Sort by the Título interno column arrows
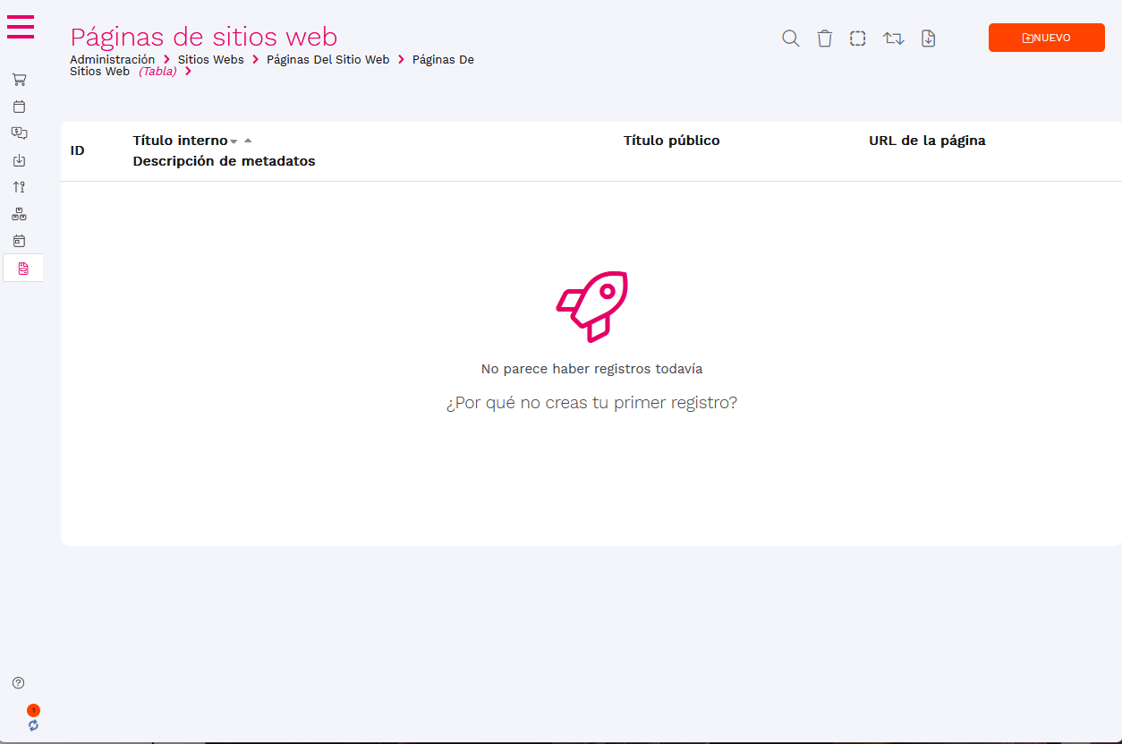The width and height of the screenshot is (1122, 744). tap(241, 141)
